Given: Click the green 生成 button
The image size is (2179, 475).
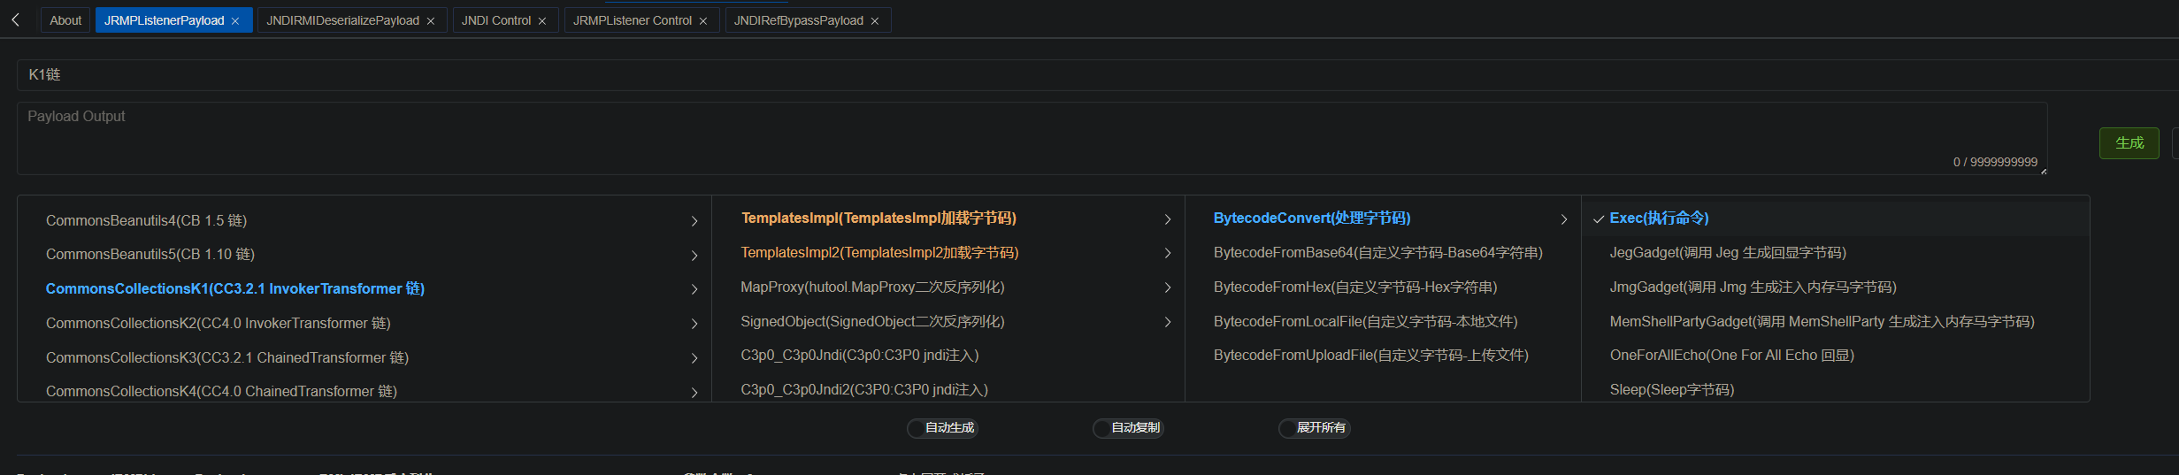Looking at the screenshot, I should (2129, 143).
